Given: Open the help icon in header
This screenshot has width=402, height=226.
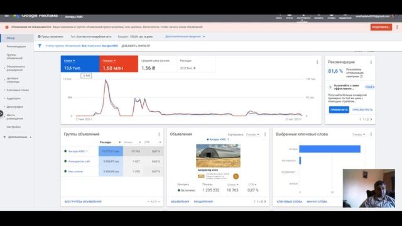Looking at the screenshot, I should (x=332, y=16).
